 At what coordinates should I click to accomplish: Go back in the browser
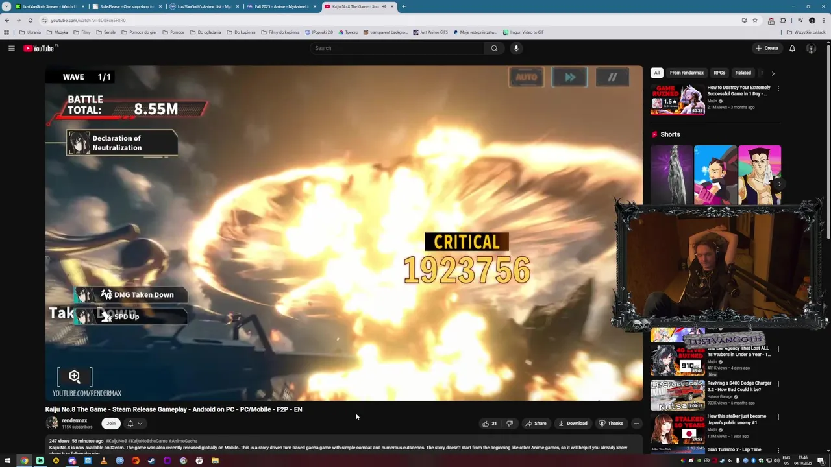7,20
